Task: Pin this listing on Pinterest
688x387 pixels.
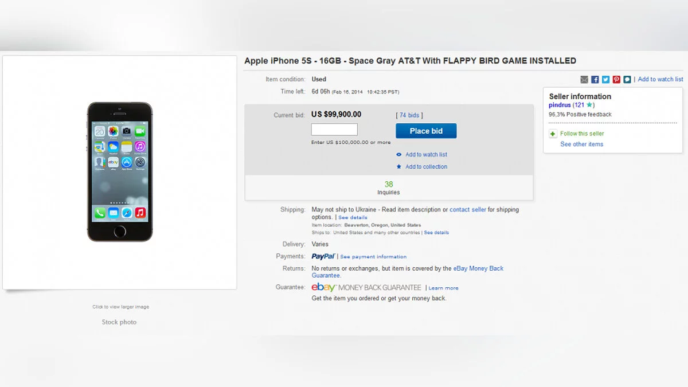Action: 616,80
